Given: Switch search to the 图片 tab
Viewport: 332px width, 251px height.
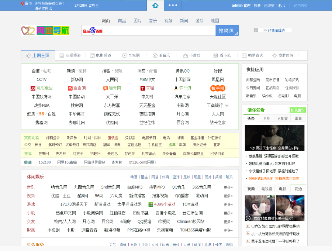Looking at the screenshot, I should pyautogui.click(x=137, y=21).
